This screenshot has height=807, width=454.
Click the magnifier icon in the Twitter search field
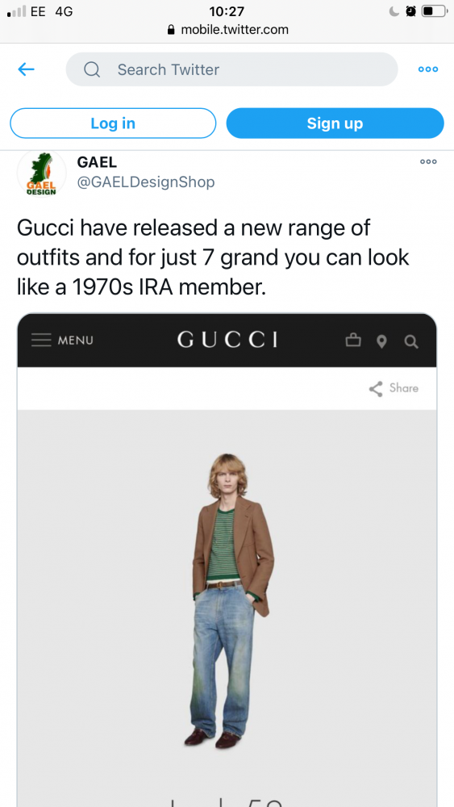91,69
